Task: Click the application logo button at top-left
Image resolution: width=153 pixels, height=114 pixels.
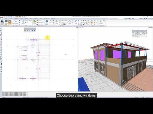Action: click(2, 17)
